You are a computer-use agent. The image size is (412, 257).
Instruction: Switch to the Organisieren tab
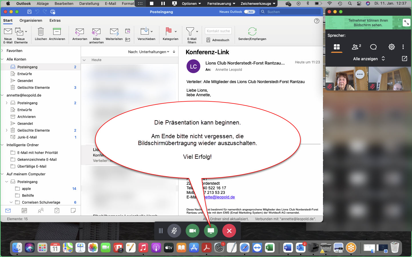click(x=31, y=21)
